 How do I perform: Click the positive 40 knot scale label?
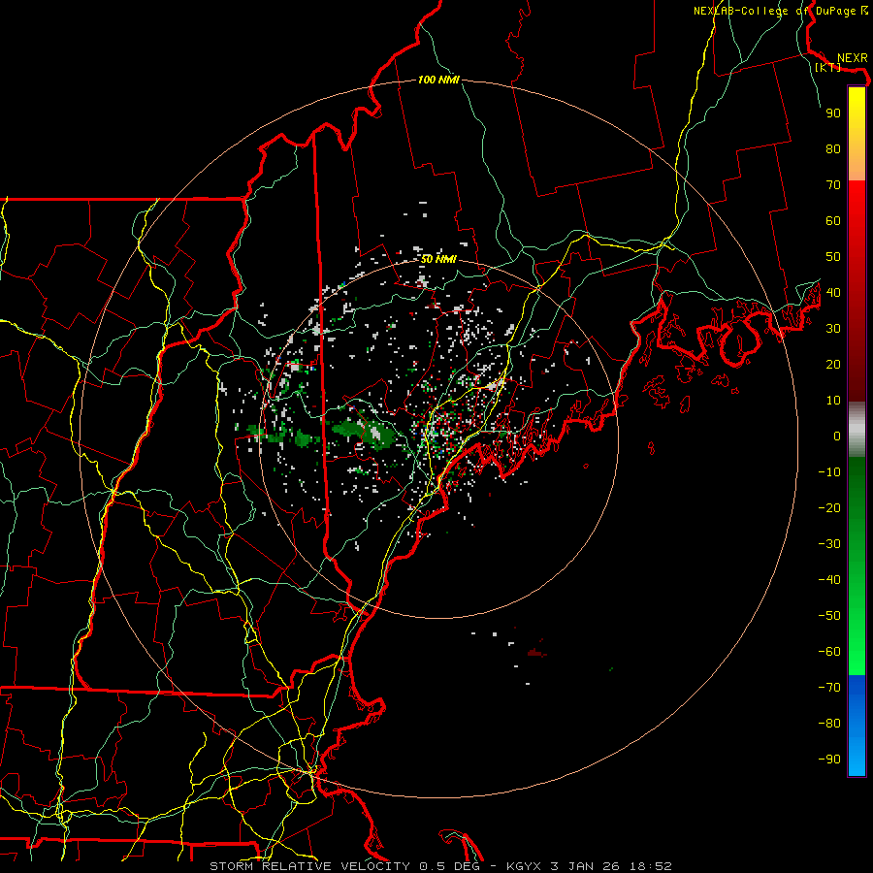click(833, 292)
